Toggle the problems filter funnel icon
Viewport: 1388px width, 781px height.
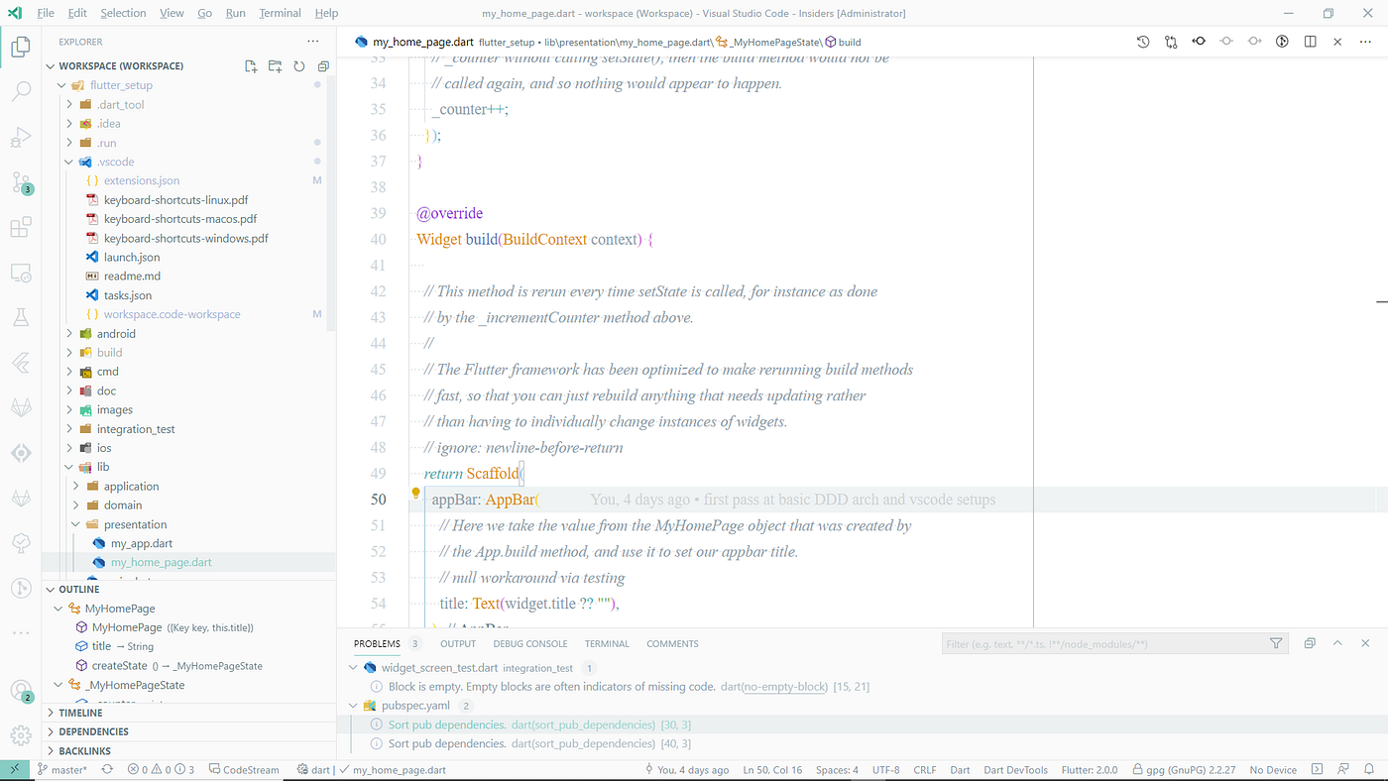tap(1276, 642)
